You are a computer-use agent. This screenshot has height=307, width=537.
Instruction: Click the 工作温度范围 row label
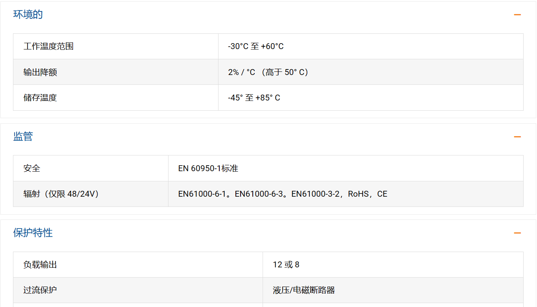(x=48, y=46)
